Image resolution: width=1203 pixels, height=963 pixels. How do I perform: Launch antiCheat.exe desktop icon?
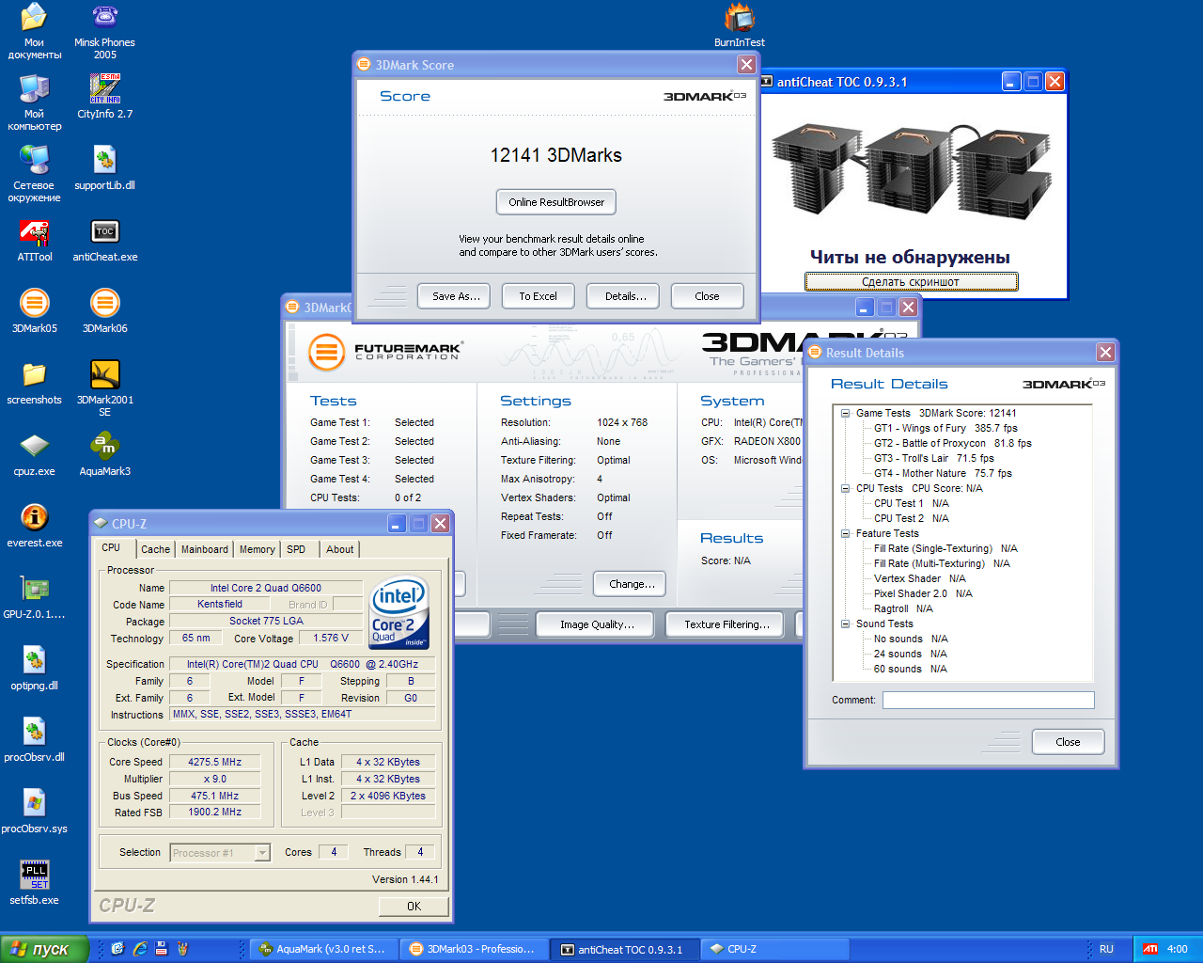(x=104, y=239)
